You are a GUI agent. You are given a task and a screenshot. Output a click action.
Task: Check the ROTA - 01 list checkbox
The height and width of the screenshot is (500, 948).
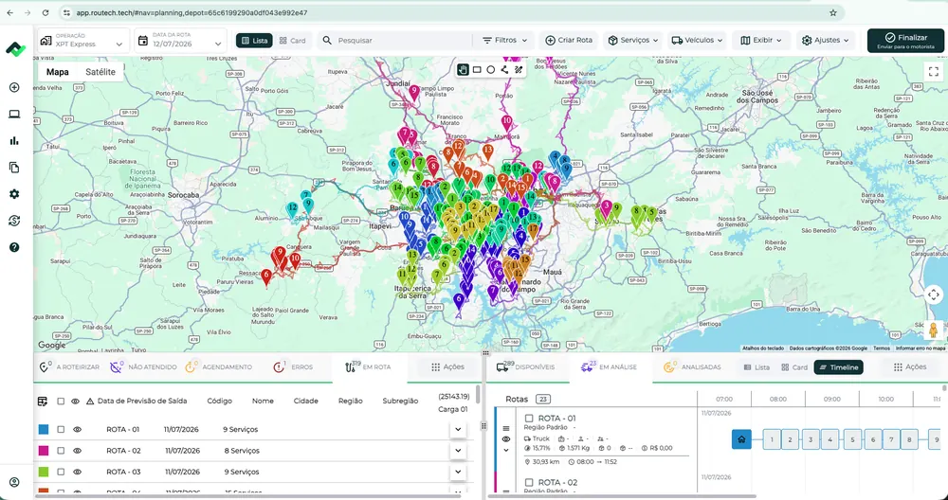click(x=61, y=429)
